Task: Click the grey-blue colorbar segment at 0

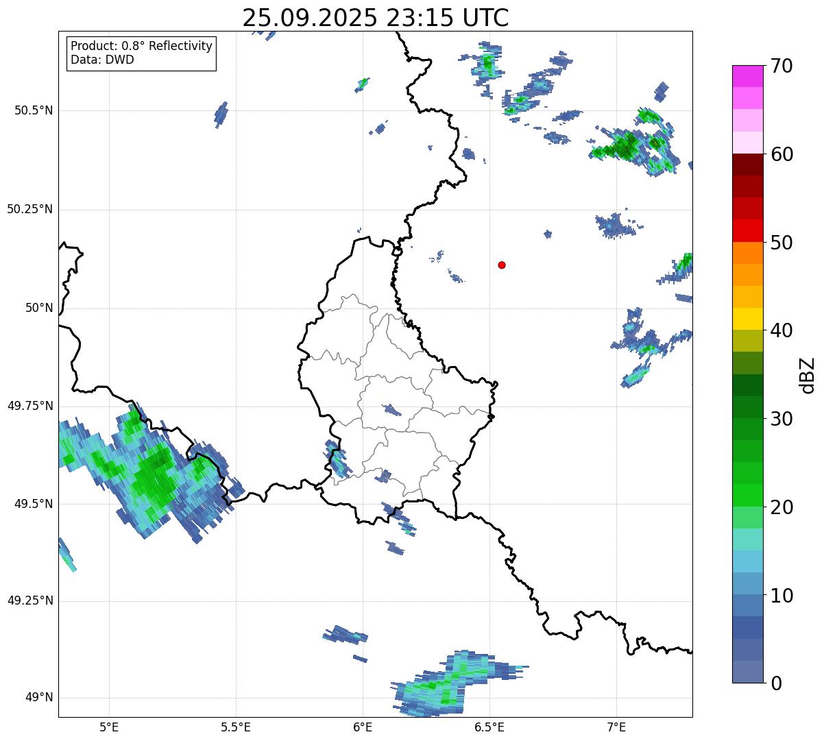Action: pos(748,672)
